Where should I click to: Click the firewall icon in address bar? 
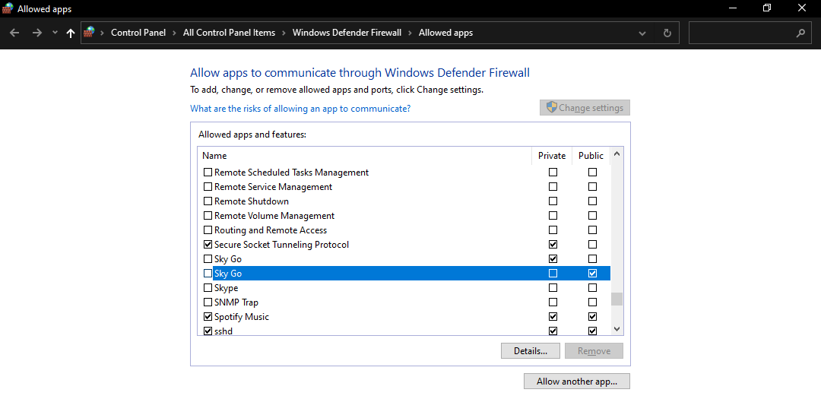[90, 33]
